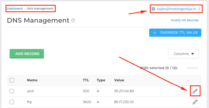Click the breadcrumb chevron separator
Image resolution: width=209 pixels, height=108 pixels.
pos(25,9)
